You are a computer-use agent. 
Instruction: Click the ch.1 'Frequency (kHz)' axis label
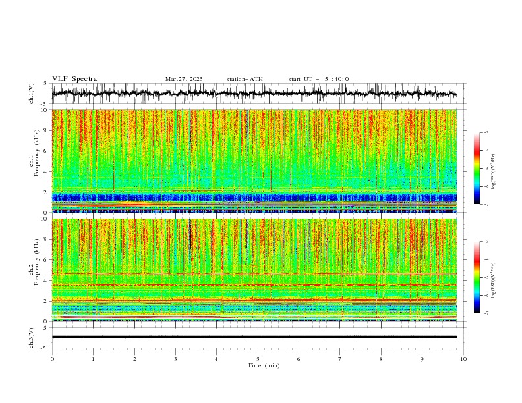pos(37,153)
